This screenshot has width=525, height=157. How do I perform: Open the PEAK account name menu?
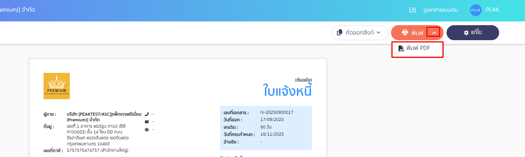click(492, 10)
